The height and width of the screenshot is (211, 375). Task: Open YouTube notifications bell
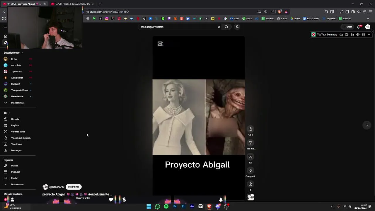tap(359, 27)
